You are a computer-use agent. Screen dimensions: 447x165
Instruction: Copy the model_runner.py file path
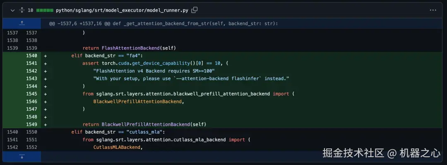(x=195, y=10)
